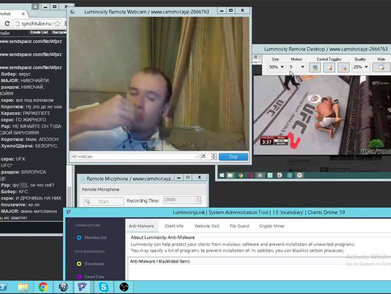Viewport: 391px width, 294px height.
Task: Open the Motion dropdown
Action: point(297,67)
